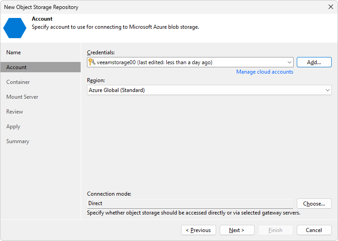Click the Connection mode field showing Direct
The width and height of the screenshot is (338, 241).
coord(190,203)
